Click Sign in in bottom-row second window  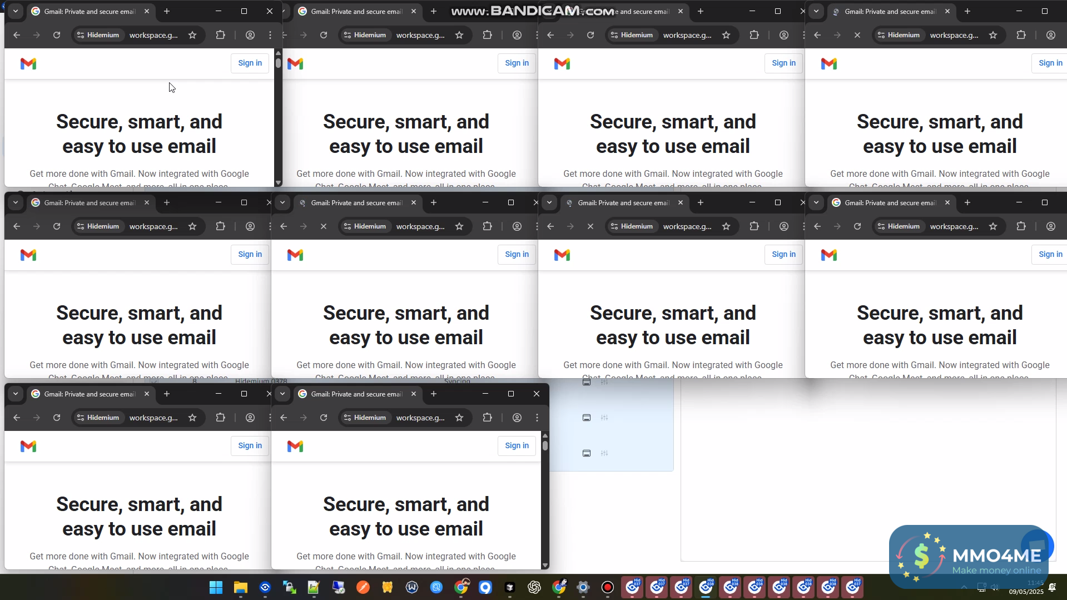[517, 445]
